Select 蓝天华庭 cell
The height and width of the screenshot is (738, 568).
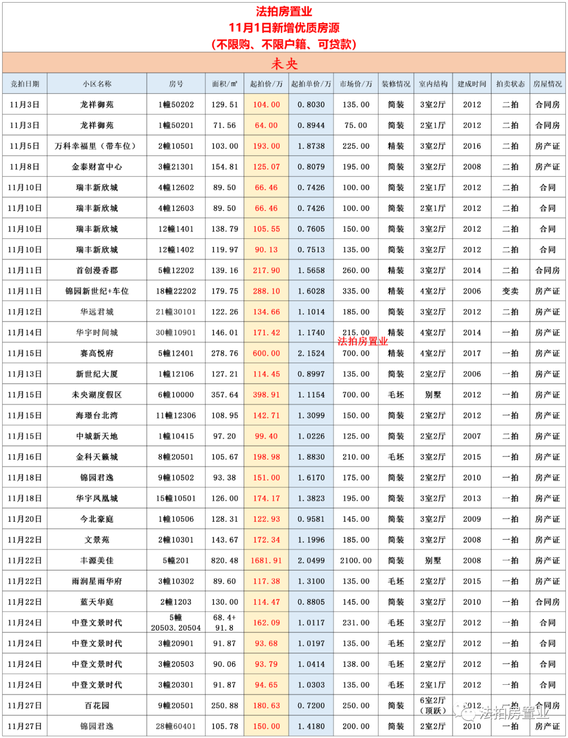97,602
